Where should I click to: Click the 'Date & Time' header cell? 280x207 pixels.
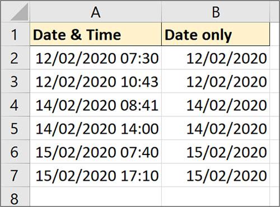click(x=96, y=34)
